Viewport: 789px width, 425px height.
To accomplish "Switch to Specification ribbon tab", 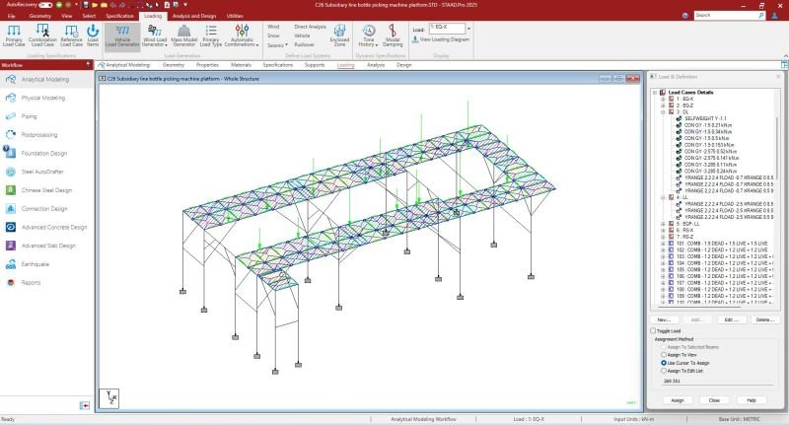I will pyautogui.click(x=119, y=16).
